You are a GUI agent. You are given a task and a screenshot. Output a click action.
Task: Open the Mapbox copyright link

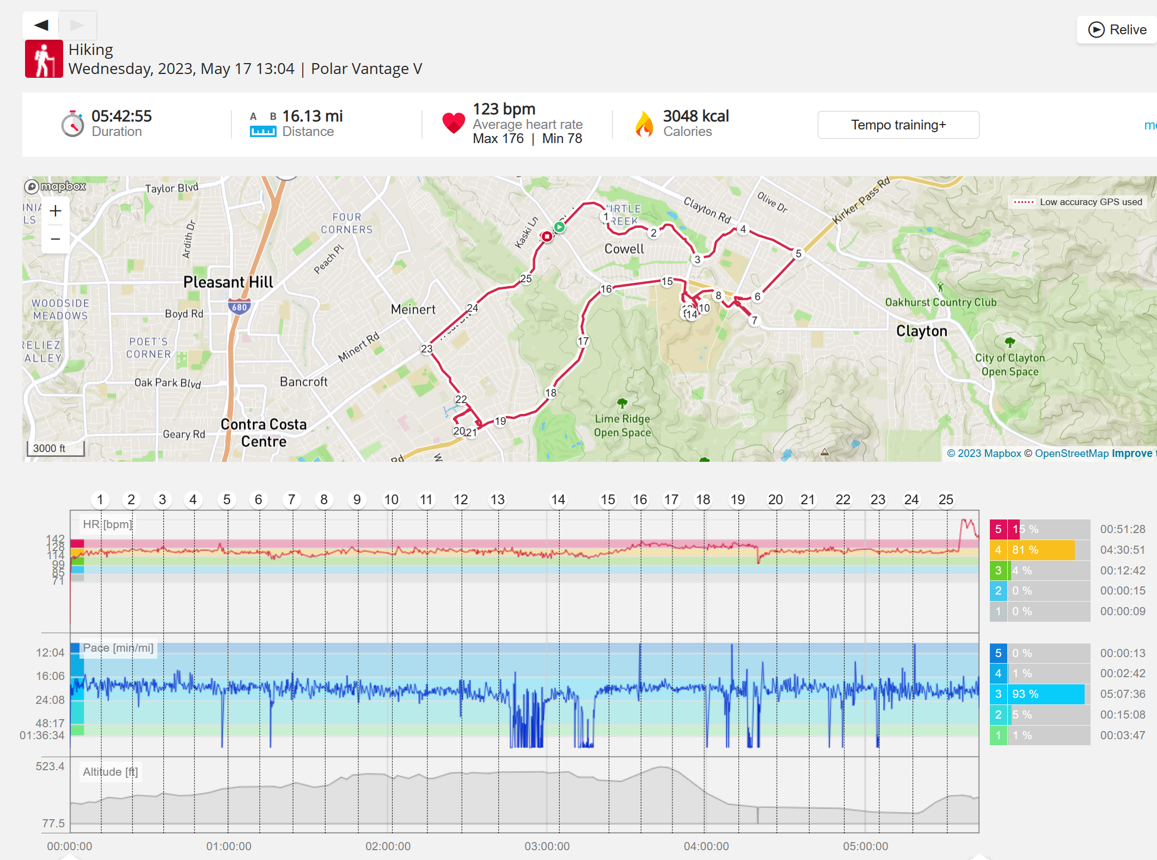click(984, 453)
